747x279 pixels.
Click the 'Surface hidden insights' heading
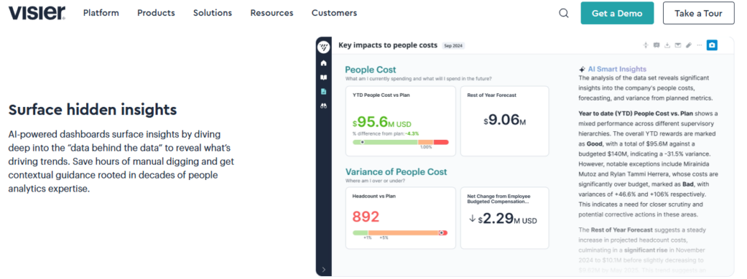[93, 110]
